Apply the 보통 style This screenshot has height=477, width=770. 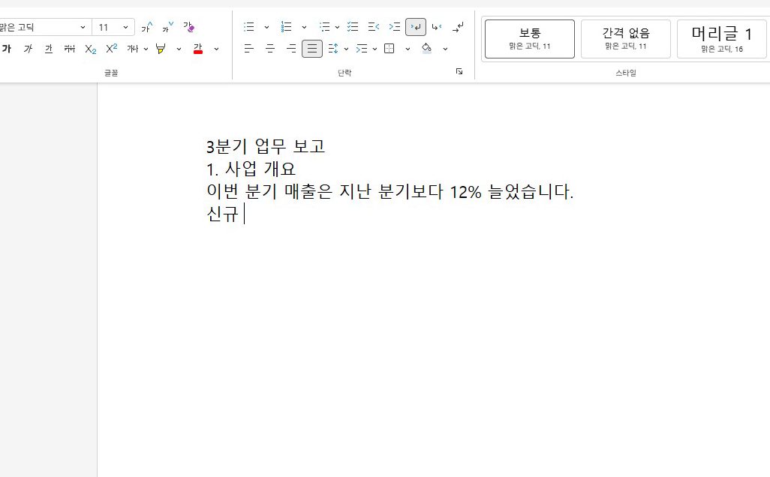coord(529,39)
